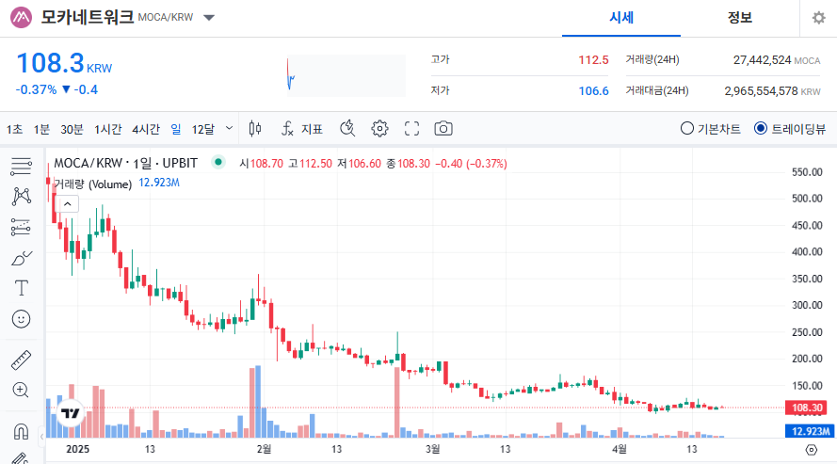
Task: Collapse the indicator legend chevron
Action: (68, 203)
